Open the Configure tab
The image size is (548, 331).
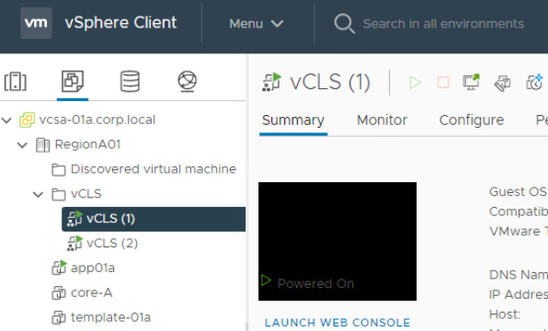click(x=472, y=120)
